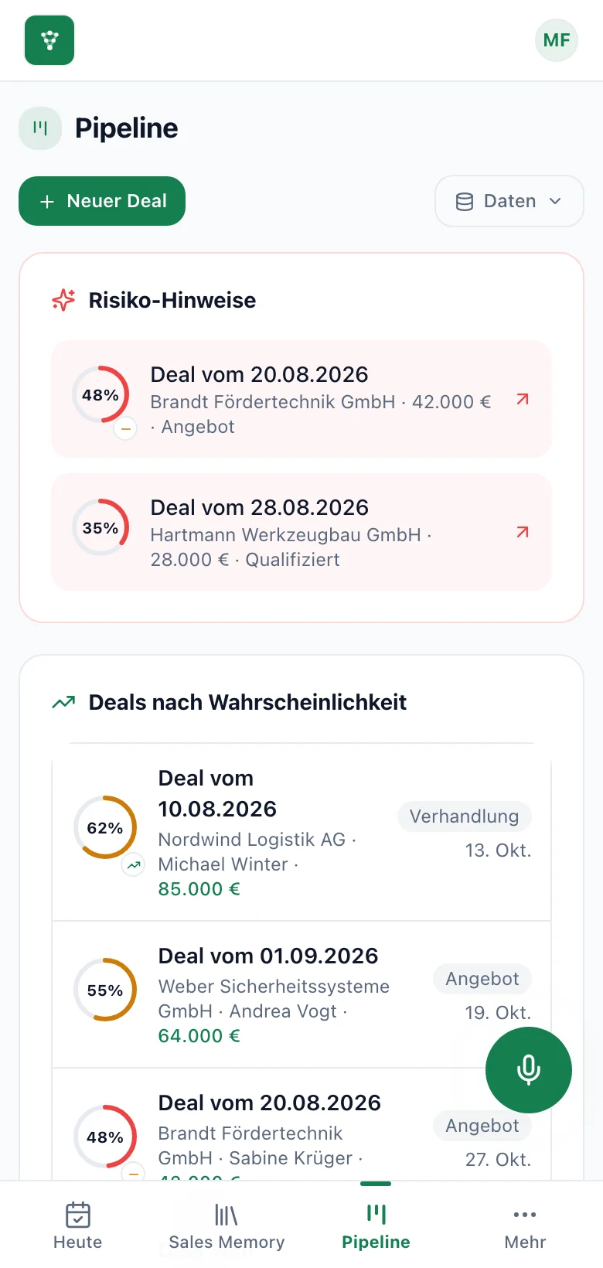Click the trend icon beside Deals nach Wahrscheinlichkeit

63,702
